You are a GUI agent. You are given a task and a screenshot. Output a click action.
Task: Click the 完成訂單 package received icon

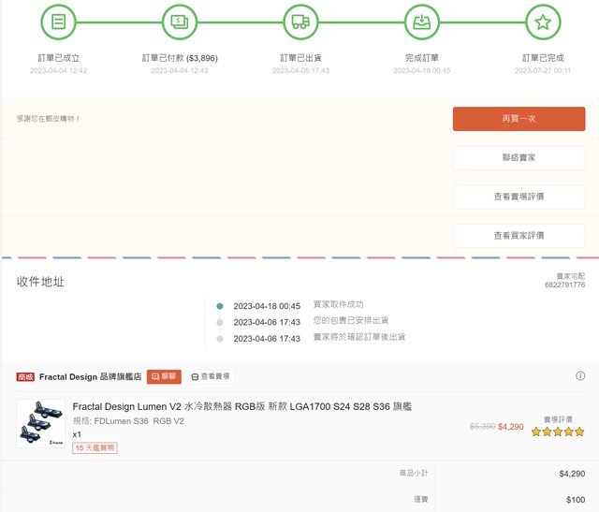[x=422, y=21]
